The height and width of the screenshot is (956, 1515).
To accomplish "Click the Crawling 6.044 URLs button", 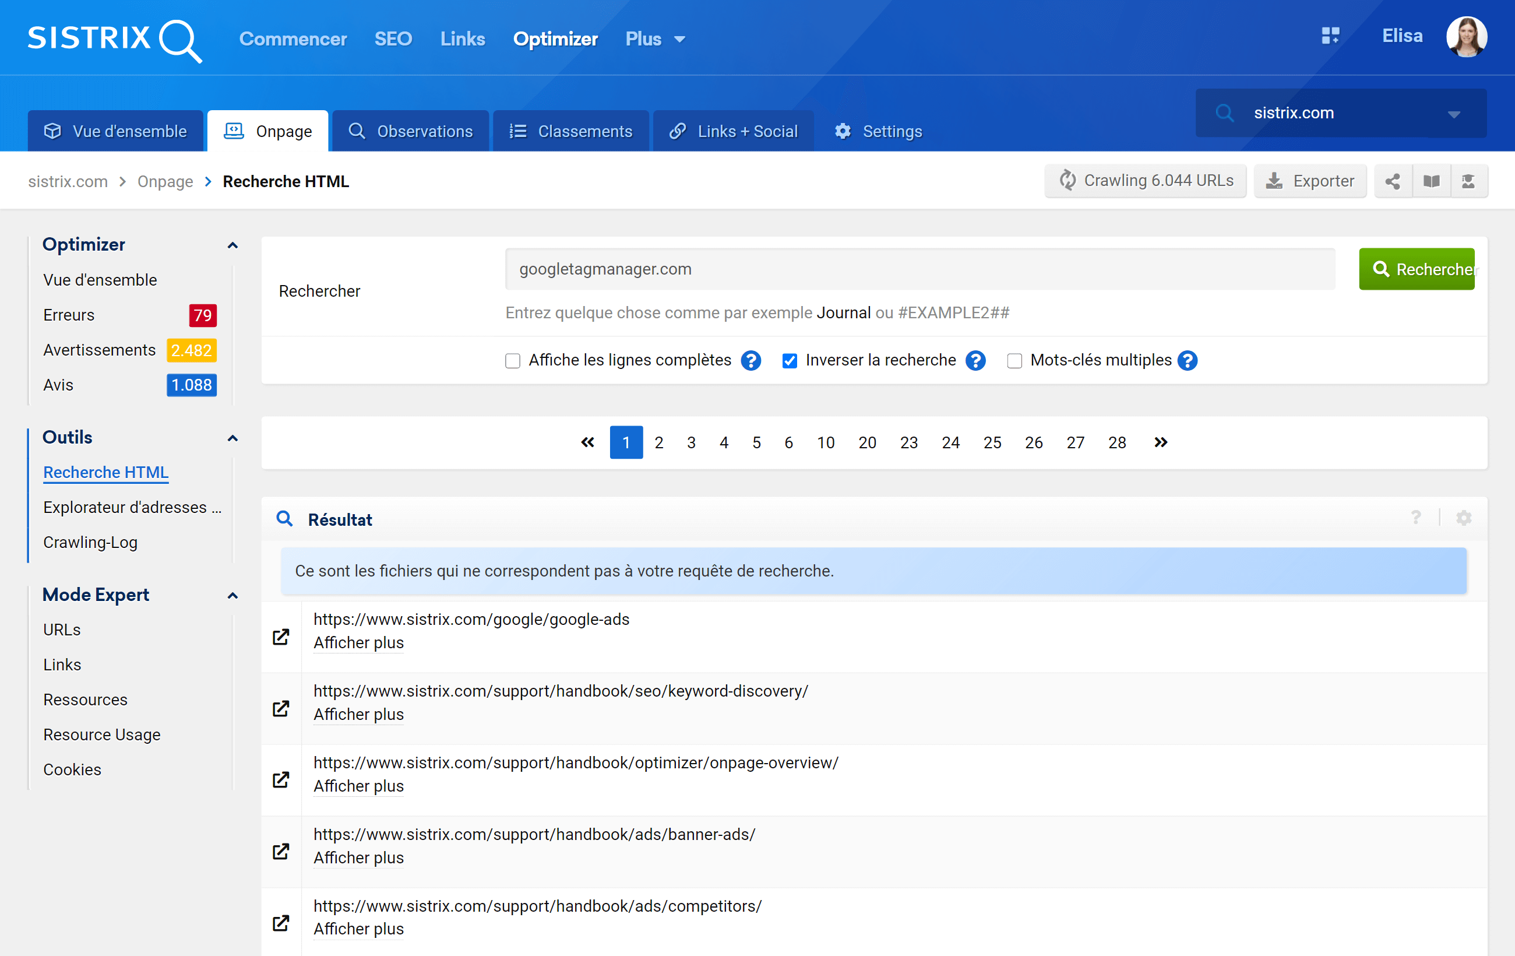I will (x=1146, y=181).
